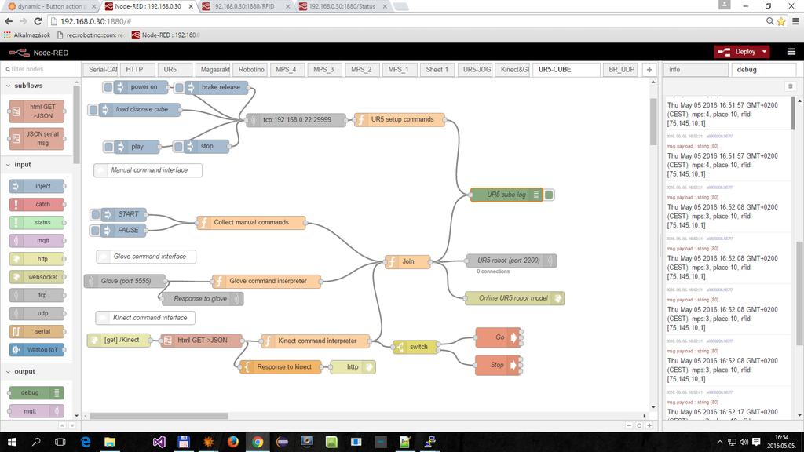Viewport: 804px width, 452px height.
Task: Trigger the 'stop' inject node button
Action: click(x=178, y=147)
